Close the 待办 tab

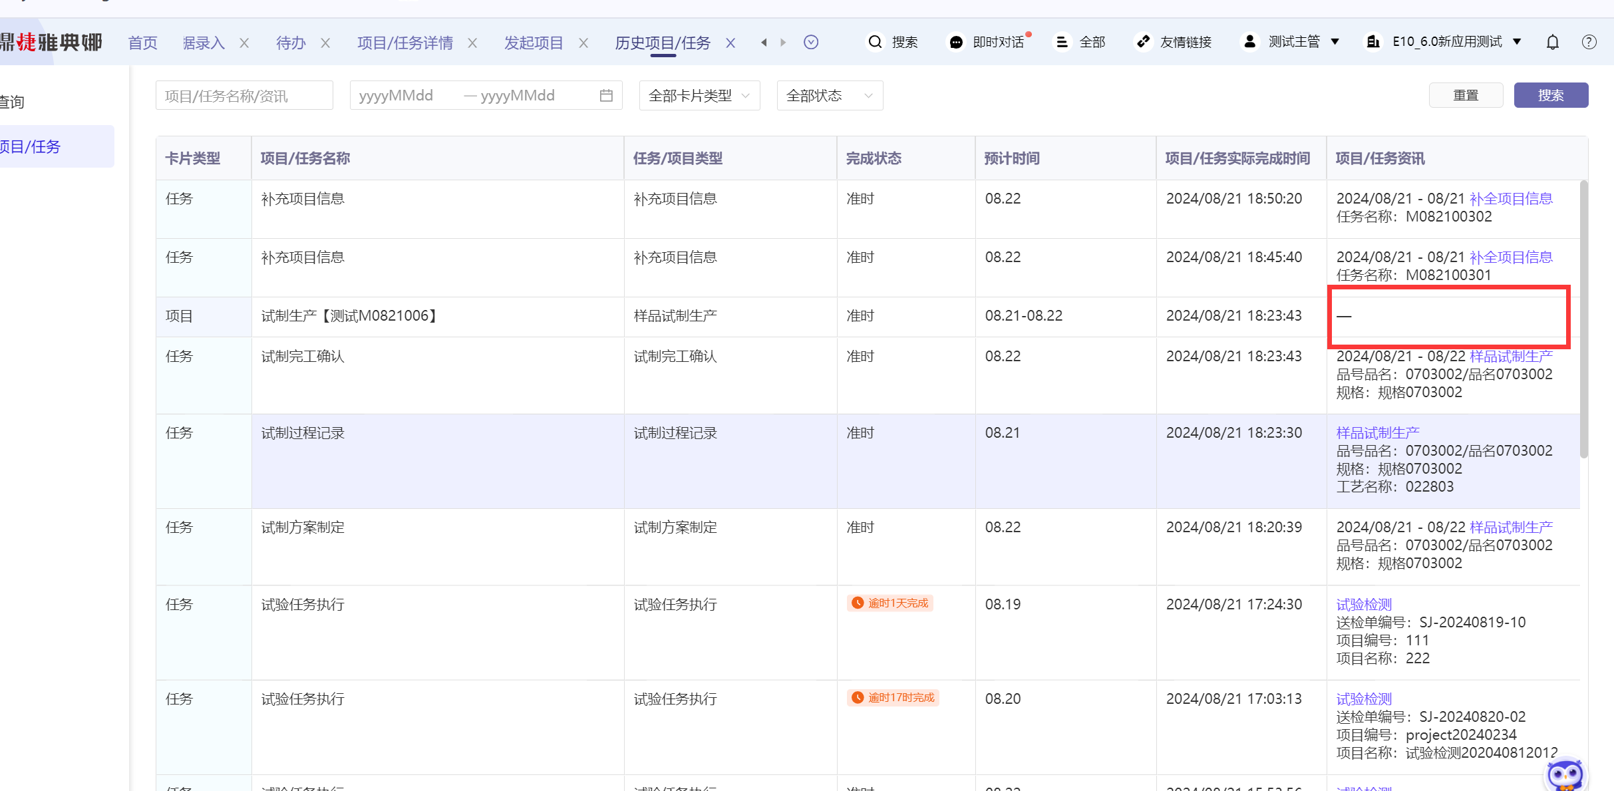325,43
